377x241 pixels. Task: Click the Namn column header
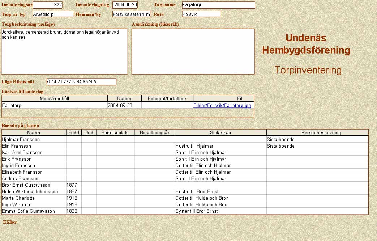pyautogui.click(x=34, y=133)
